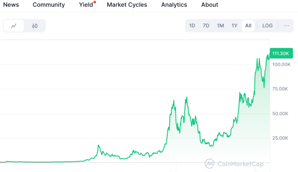Image resolution: width=298 pixels, height=172 pixels.
Task: Switch to line chart view icon
Action: coord(14,26)
